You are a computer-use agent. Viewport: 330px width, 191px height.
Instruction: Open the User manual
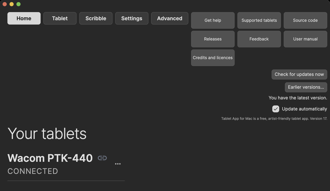305,39
